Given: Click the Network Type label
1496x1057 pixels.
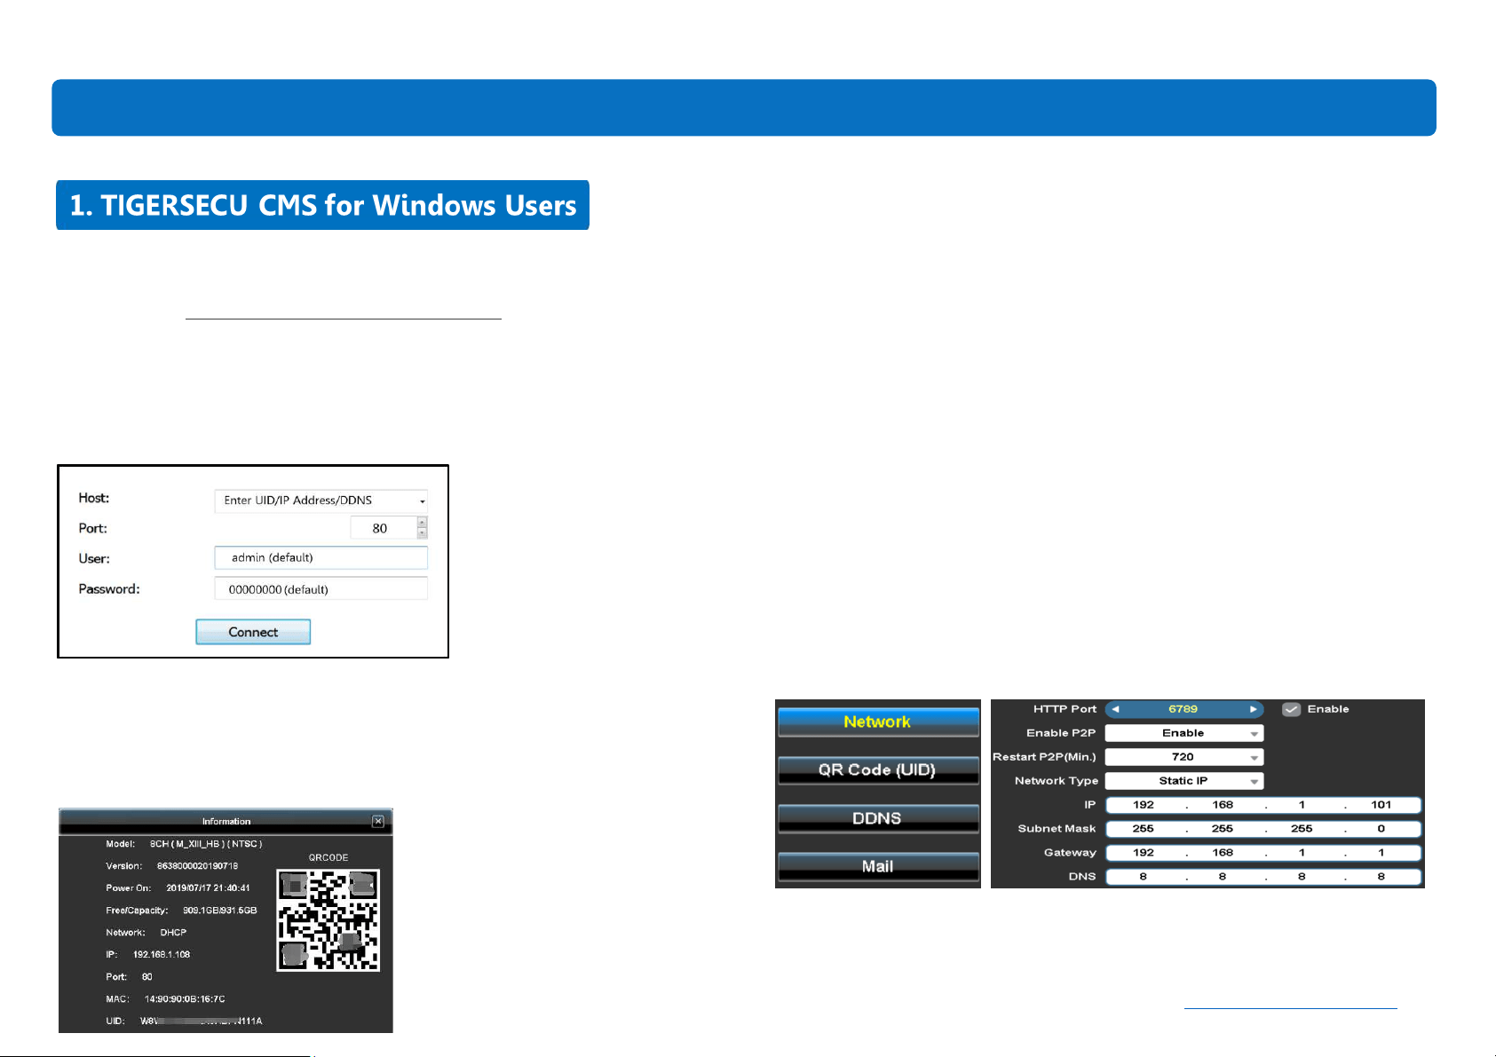Looking at the screenshot, I should point(1057,781).
